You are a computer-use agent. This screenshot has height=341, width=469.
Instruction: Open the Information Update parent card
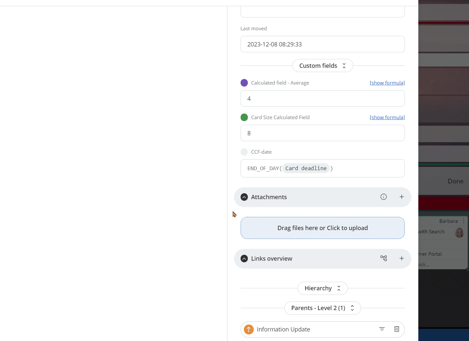pos(283,329)
